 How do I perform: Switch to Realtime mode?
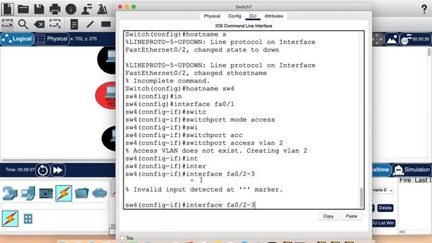[x=381, y=169]
